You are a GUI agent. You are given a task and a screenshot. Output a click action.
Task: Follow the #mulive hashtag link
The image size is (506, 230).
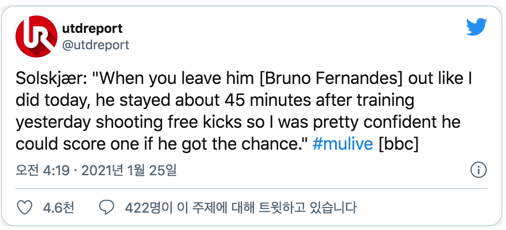tap(343, 144)
